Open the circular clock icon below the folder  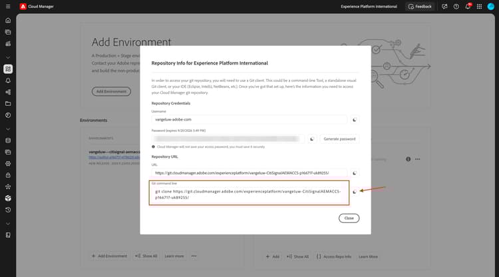[x=8, y=115]
